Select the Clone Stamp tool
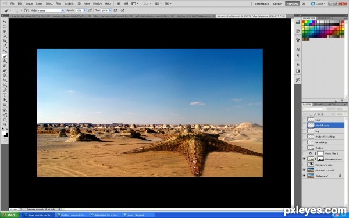Screen dimensions: 349x218 5,60
